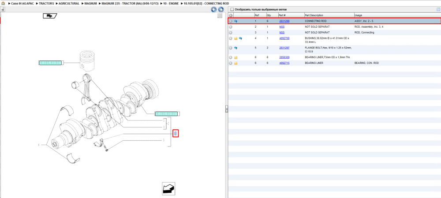
Task: Click the pin icon below the home icon
Action: (x=3, y=9)
